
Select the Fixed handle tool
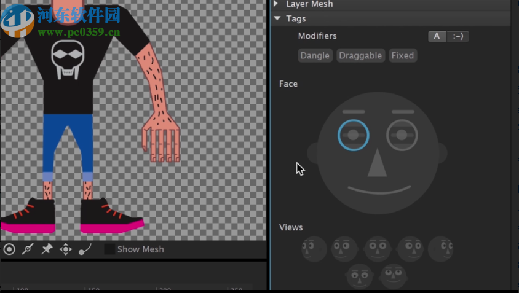point(9,249)
